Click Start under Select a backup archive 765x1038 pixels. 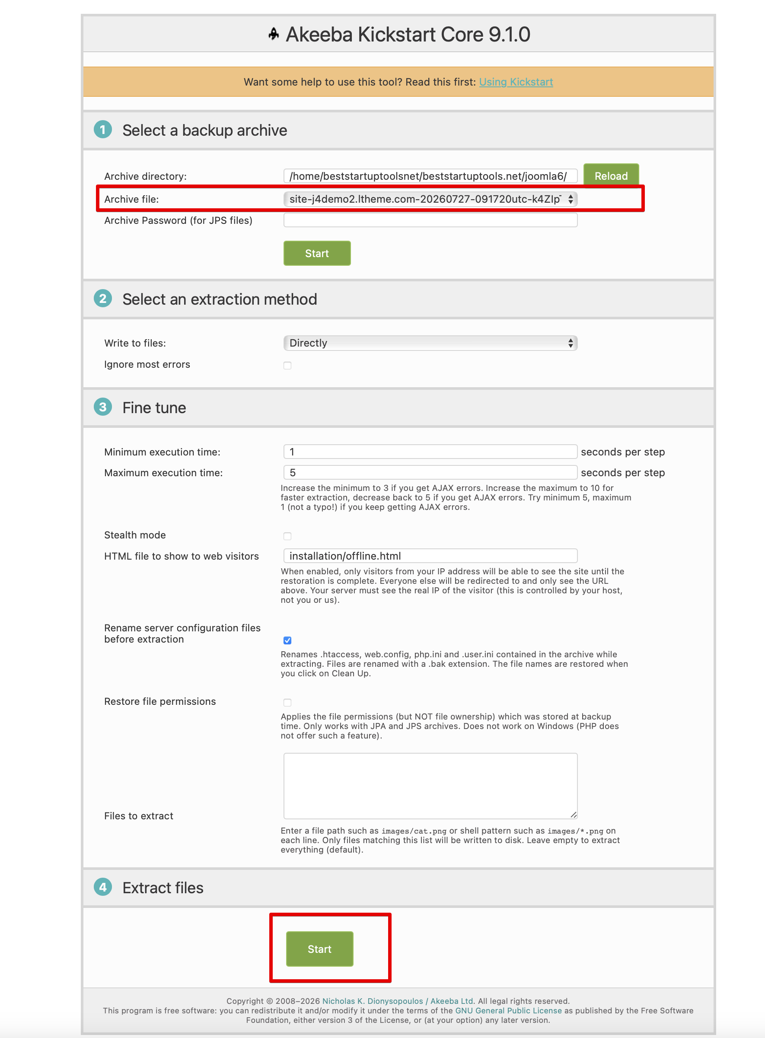point(317,253)
